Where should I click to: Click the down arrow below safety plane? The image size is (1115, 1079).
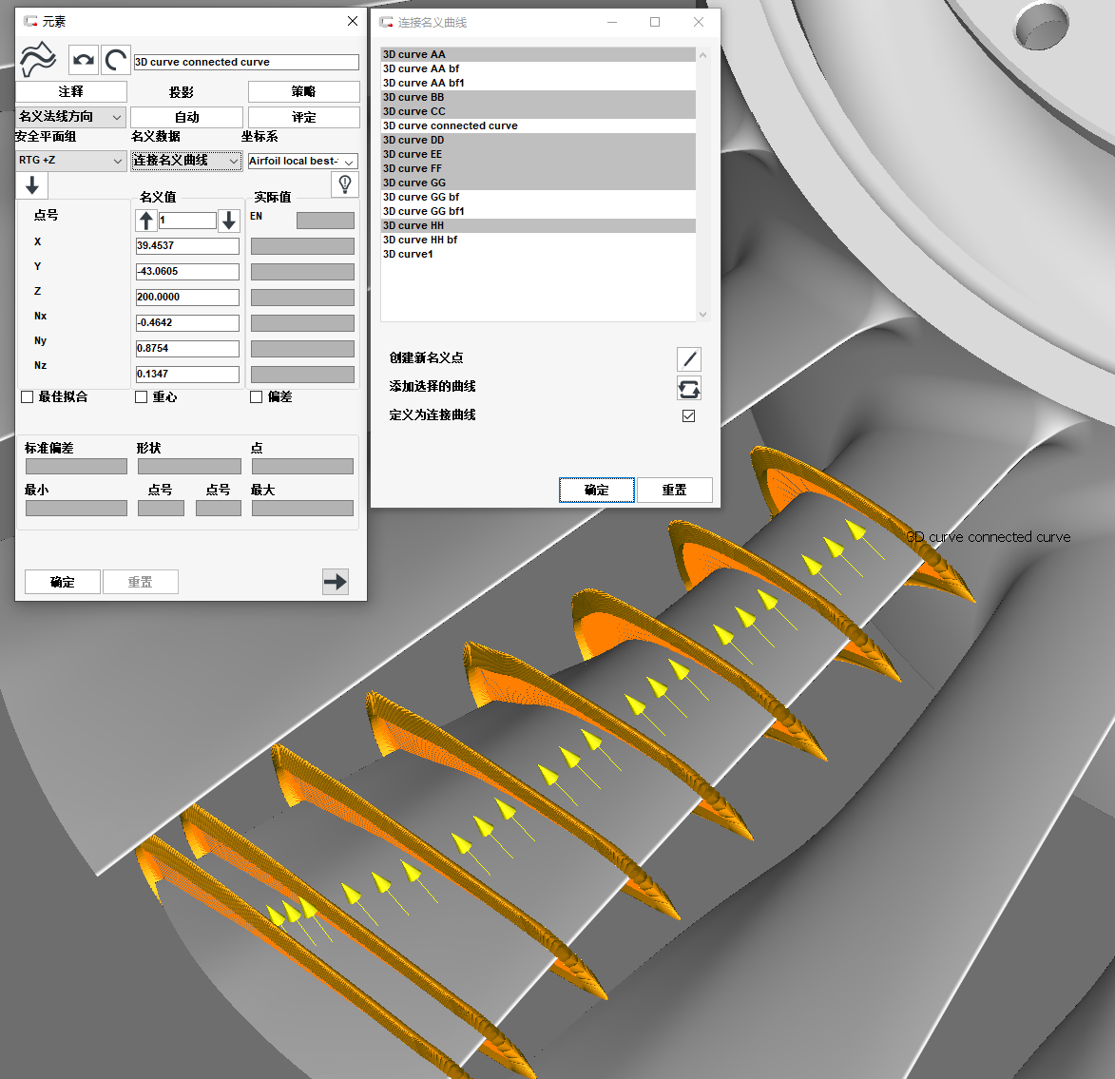pyautogui.click(x=31, y=185)
